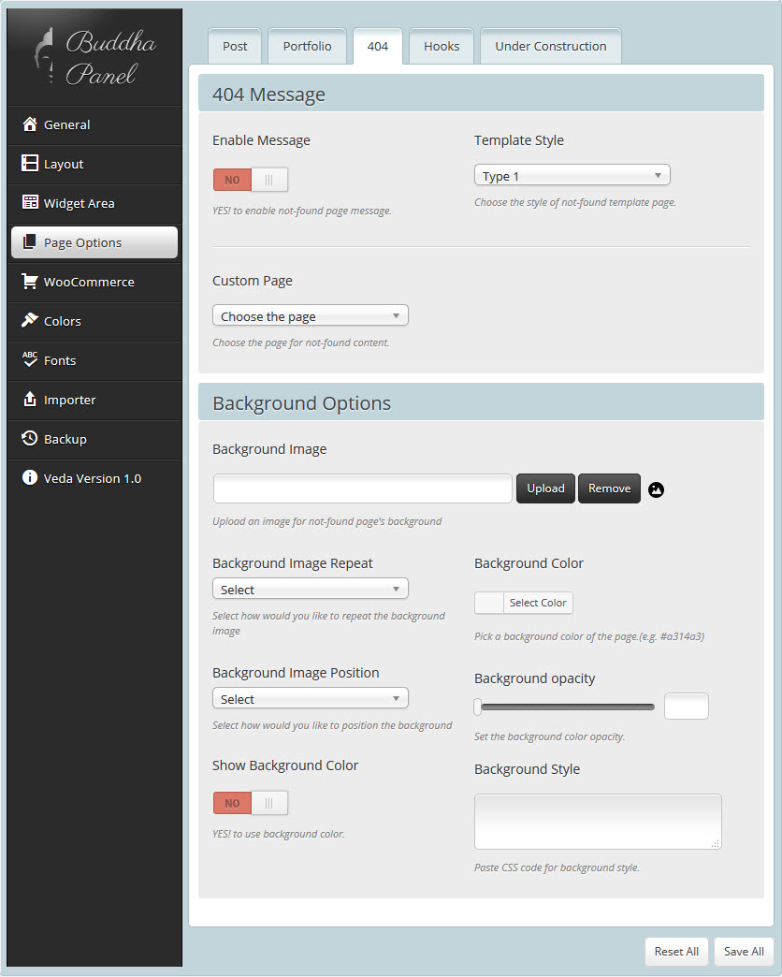This screenshot has height=977, width=782.
Task: Click the WooCommerce cart icon
Action: point(30,282)
